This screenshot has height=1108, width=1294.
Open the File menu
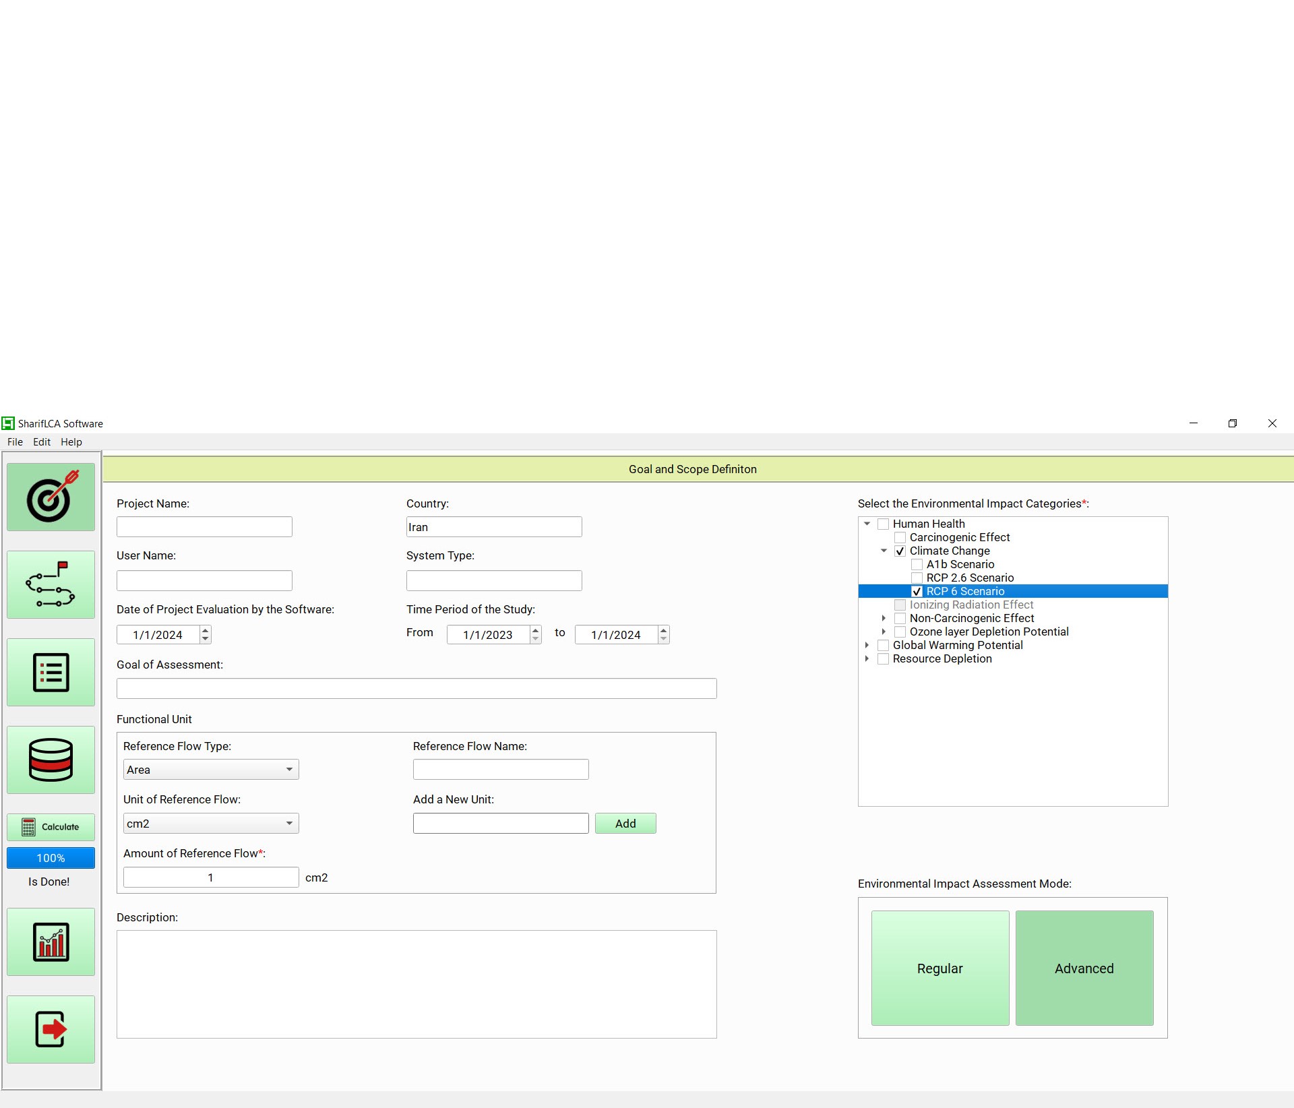pyautogui.click(x=15, y=442)
